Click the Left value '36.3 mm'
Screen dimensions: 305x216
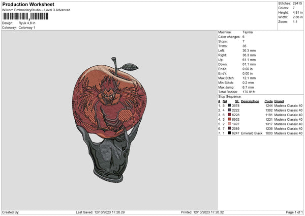tap(249, 50)
